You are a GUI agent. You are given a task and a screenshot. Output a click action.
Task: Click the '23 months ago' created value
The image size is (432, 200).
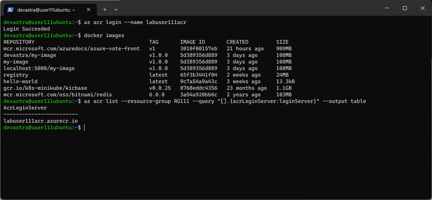246,88
